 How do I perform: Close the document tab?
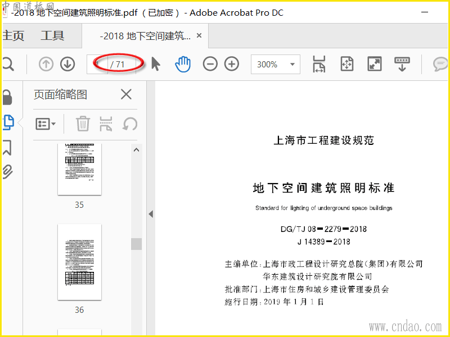[x=199, y=35]
